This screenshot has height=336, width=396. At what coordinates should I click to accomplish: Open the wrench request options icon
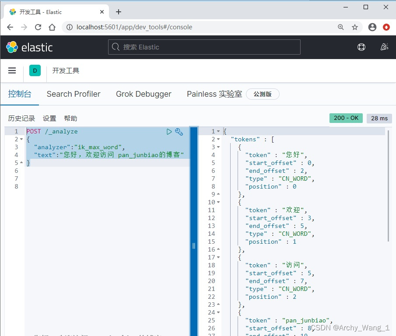(x=179, y=131)
